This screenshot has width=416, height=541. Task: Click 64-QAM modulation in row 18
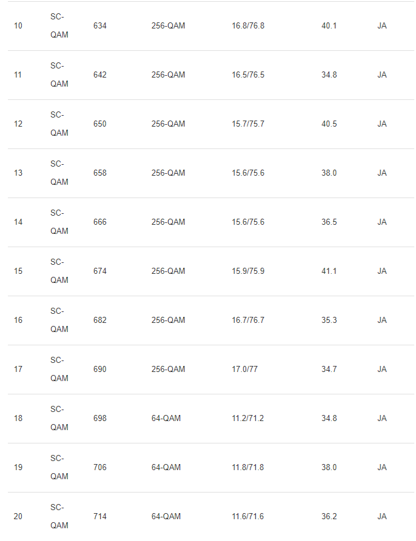166,419
